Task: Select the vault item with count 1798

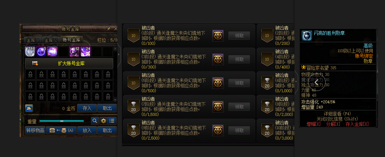Action: (x=30, y=52)
